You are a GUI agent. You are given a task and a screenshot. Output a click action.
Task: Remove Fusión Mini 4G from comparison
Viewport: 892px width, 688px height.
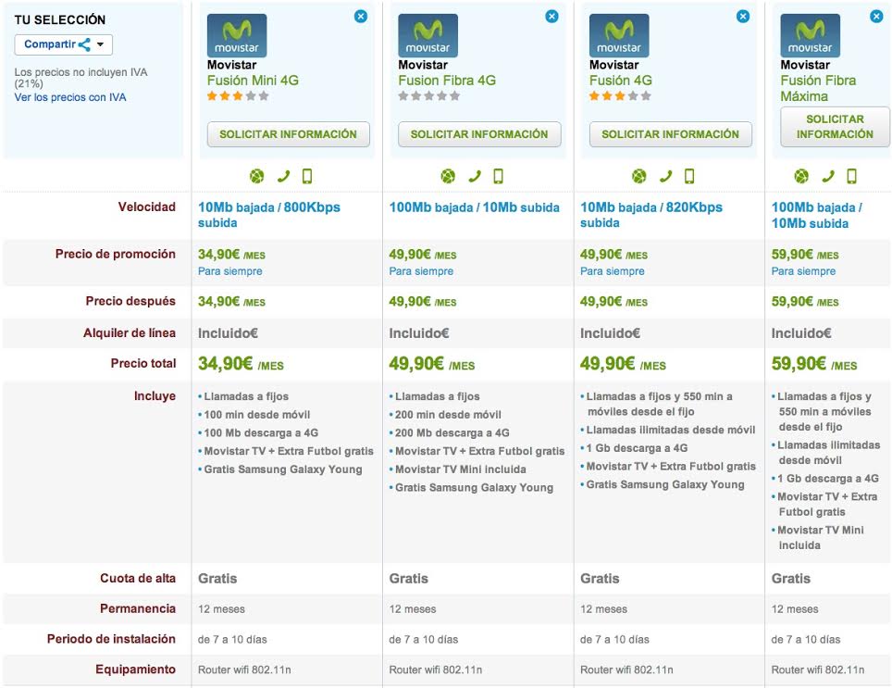click(361, 17)
